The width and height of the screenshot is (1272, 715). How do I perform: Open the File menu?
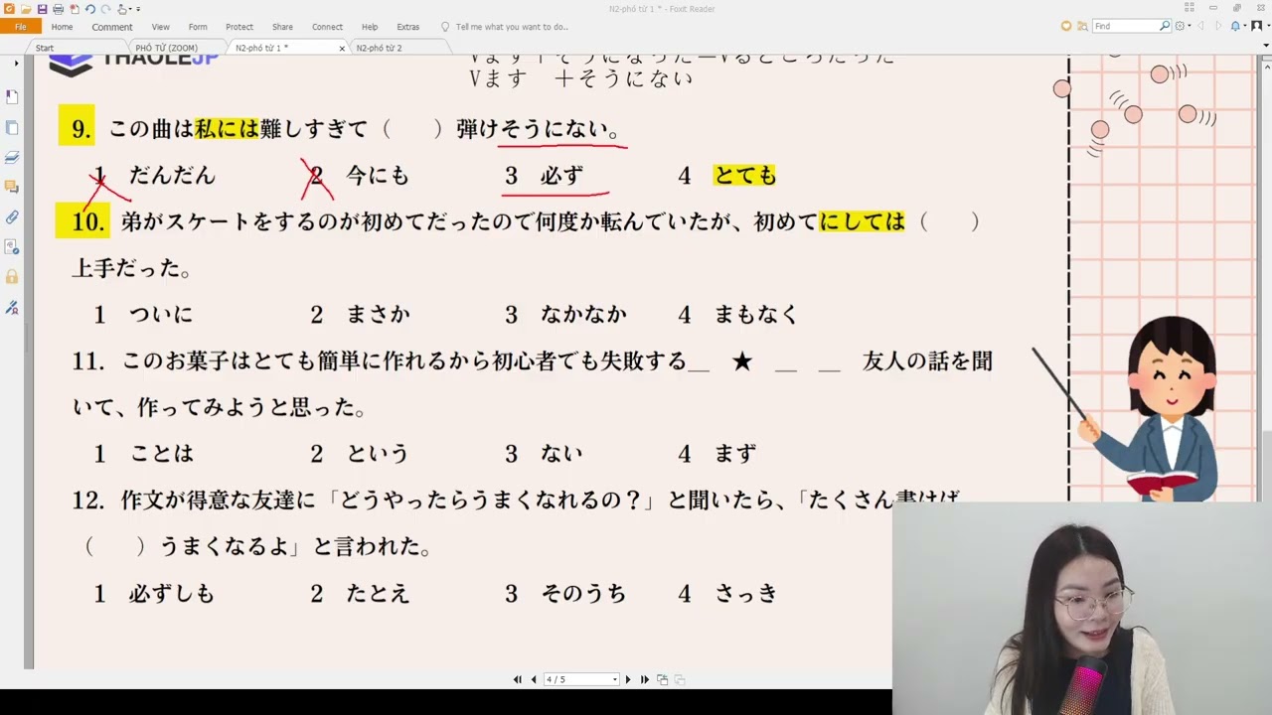pos(21,27)
